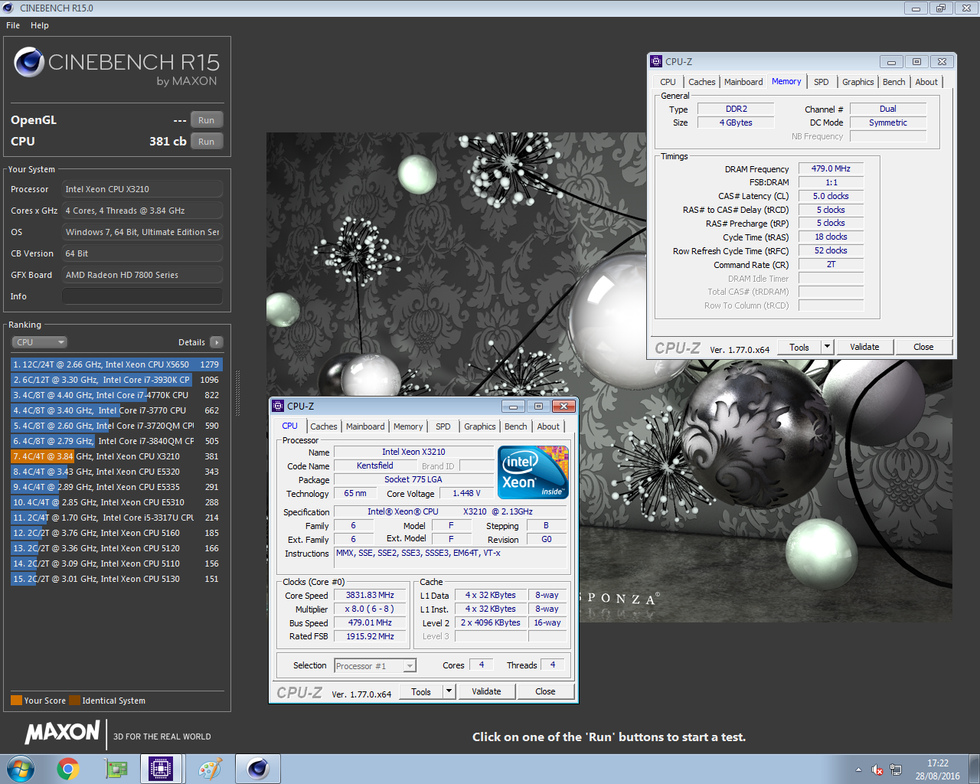The image size is (980, 784).
Task: Open Bench tab in CPU window
Action: (516, 426)
